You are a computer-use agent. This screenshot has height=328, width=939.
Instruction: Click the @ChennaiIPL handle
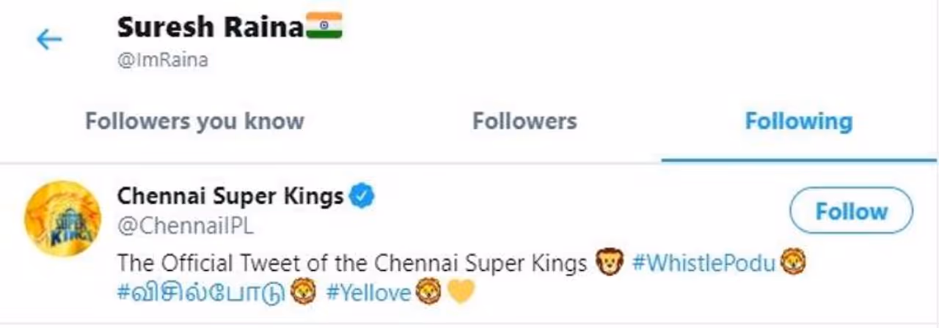pyautogui.click(x=186, y=226)
